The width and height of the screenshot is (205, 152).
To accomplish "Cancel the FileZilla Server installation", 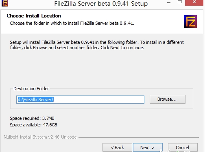I will 183,148.
